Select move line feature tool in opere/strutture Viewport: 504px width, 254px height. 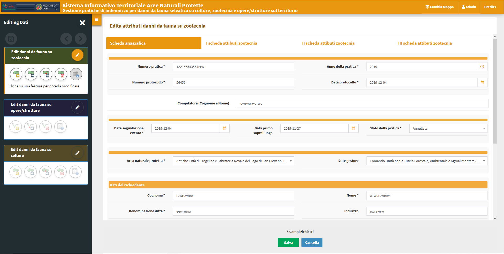pos(31,127)
